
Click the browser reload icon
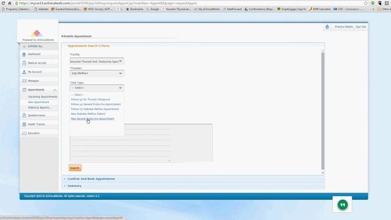(x=3, y=3)
